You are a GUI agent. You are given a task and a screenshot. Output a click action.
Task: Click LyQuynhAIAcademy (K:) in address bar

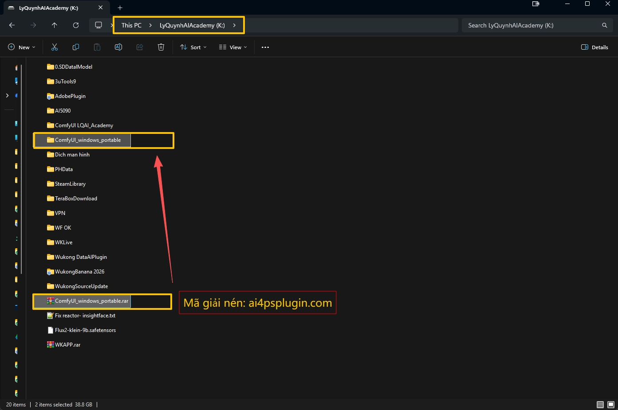(192, 25)
